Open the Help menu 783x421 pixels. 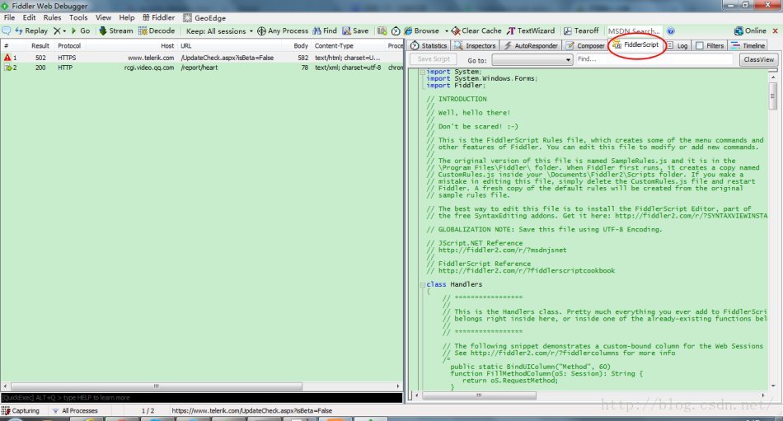tap(127, 17)
